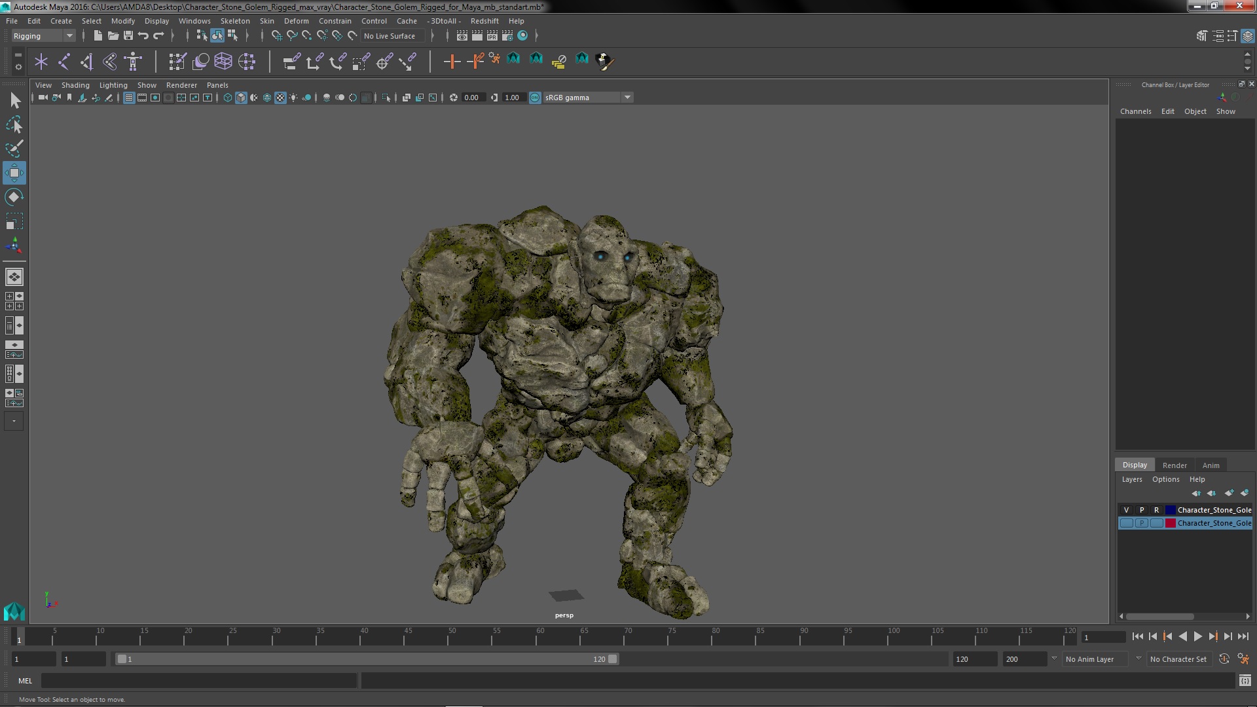
Task: Open the Rigging menu set dropdown
Action: (x=43, y=36)
